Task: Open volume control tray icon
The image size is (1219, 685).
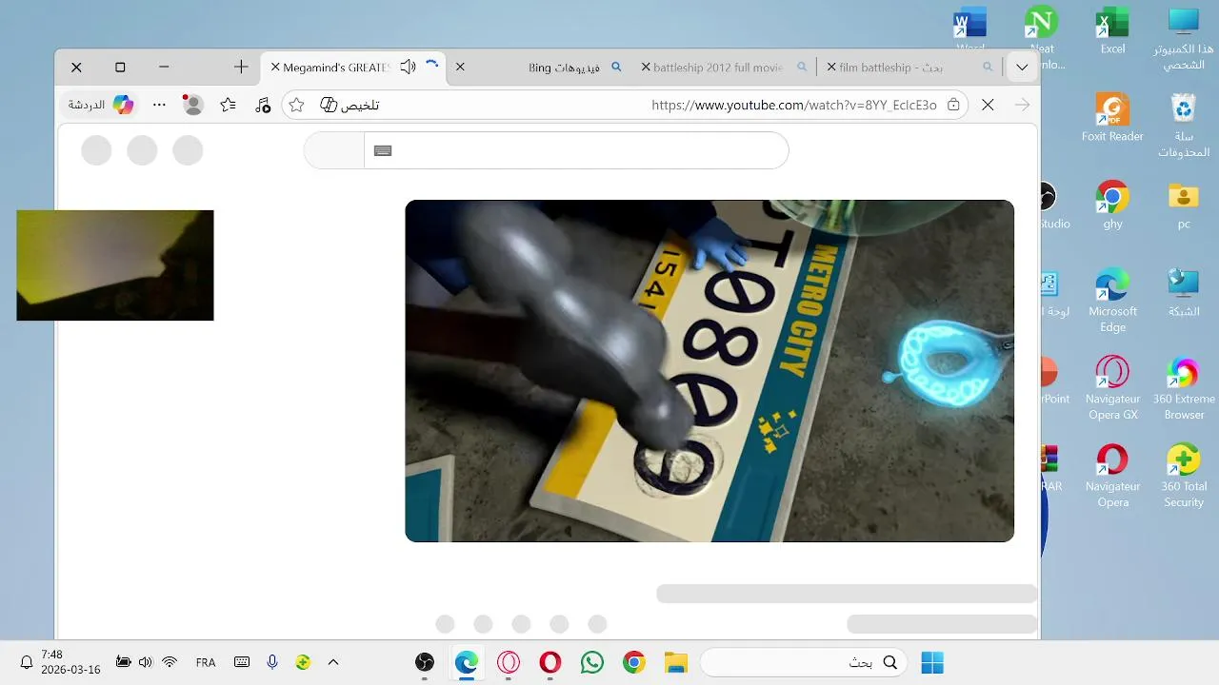Action: click(145, 662)
